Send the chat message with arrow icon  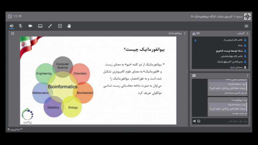point(194,121)
